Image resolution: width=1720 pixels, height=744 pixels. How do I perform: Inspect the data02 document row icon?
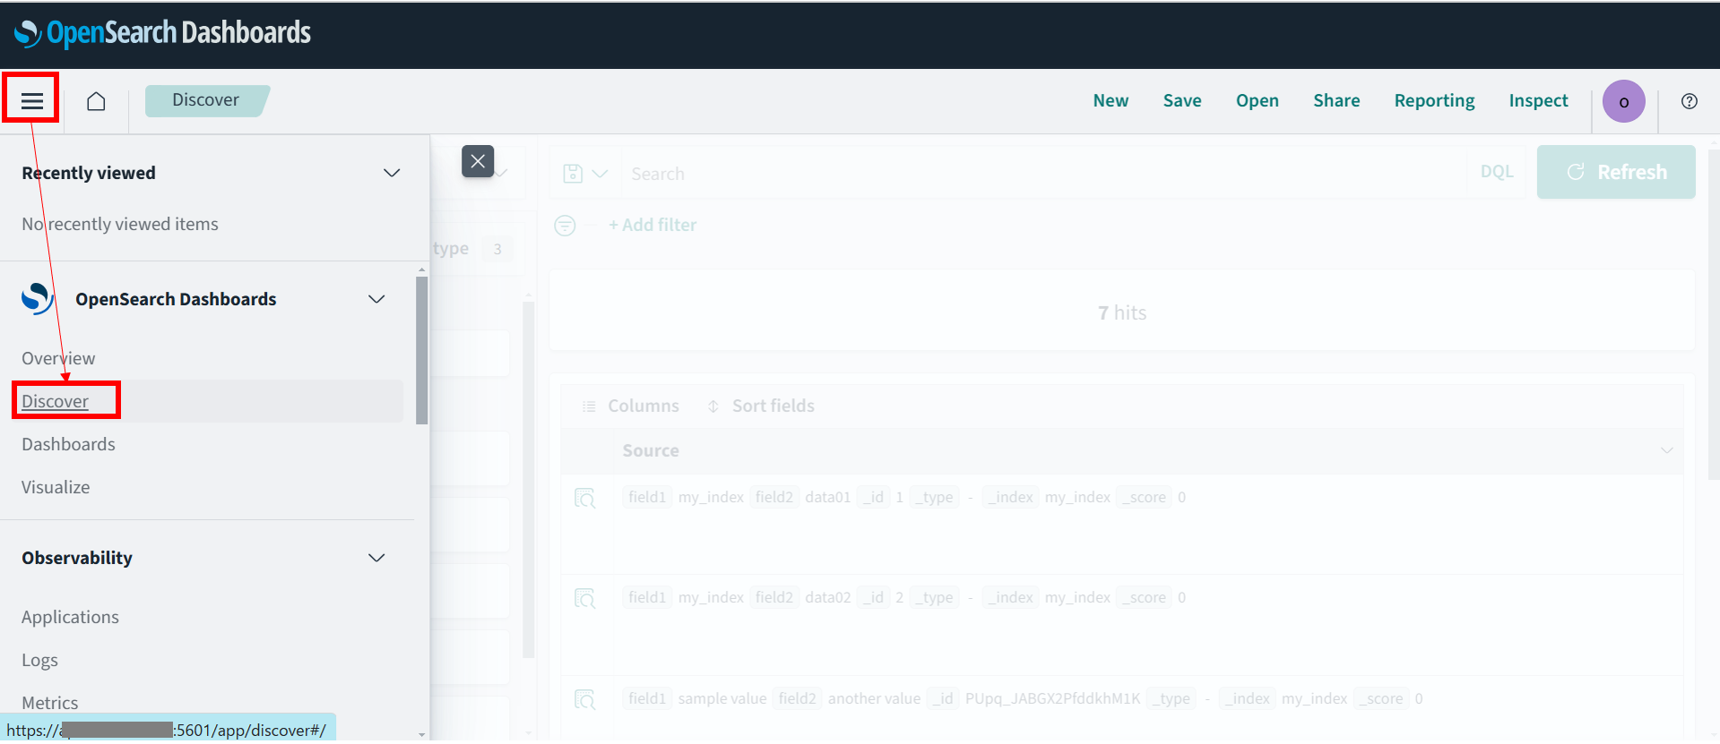pos(584,598)
